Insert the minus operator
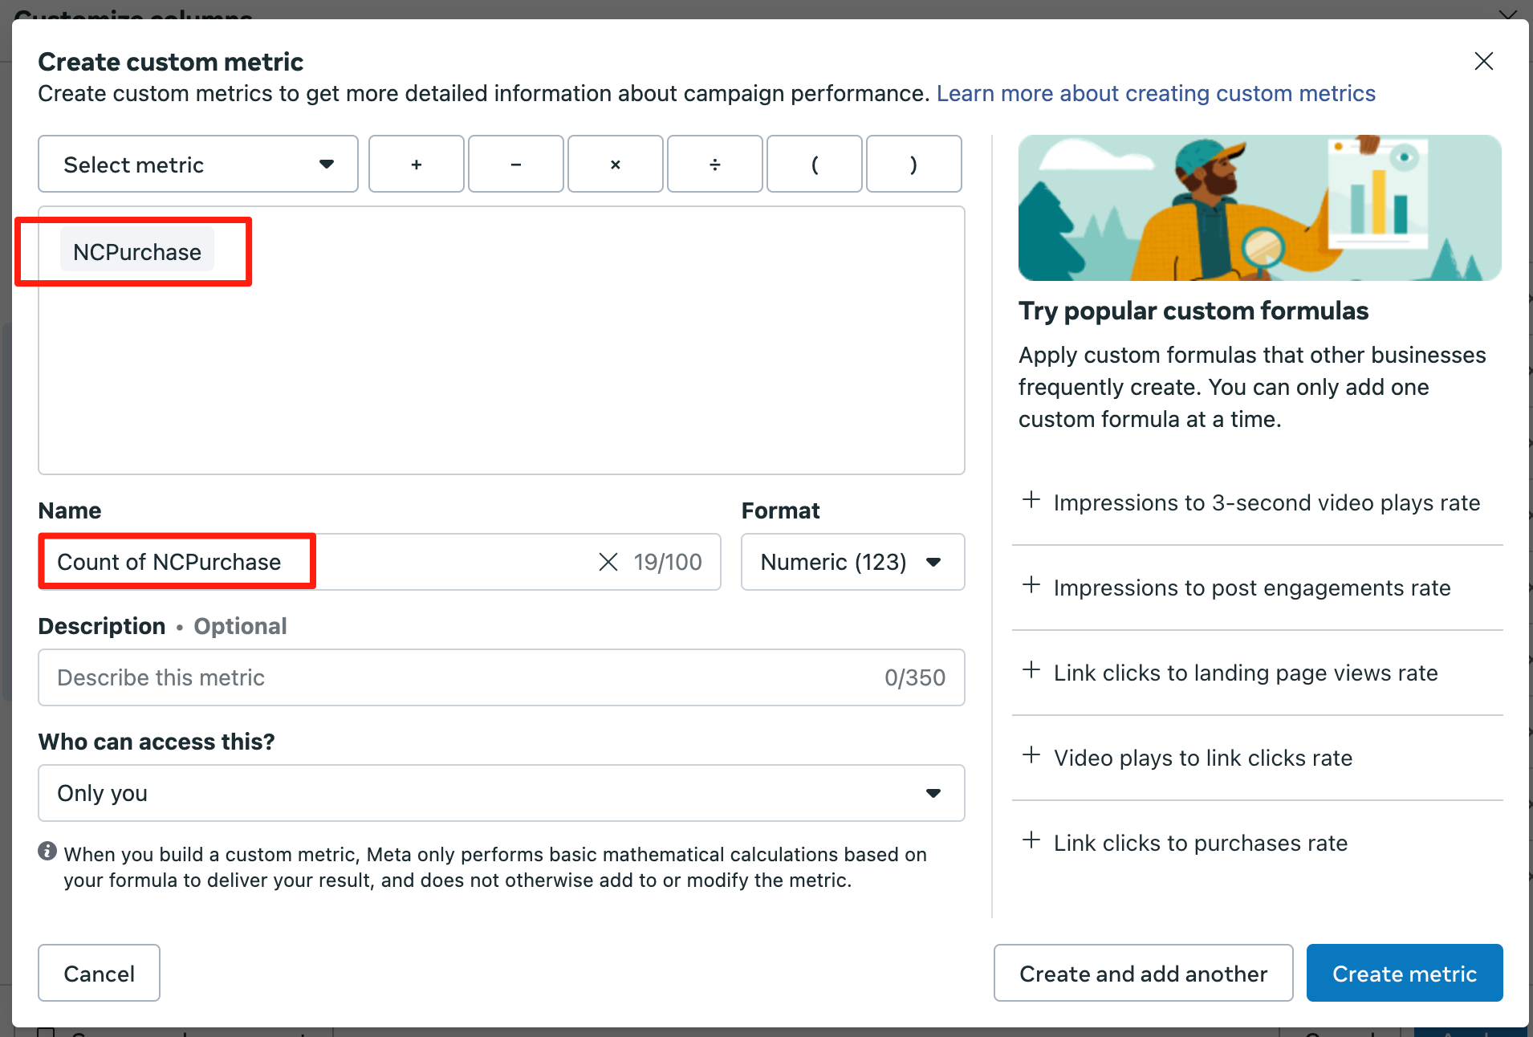The height and width of the screenshot is (1037, 1533). pyautogui.click(x=516, y=164)
